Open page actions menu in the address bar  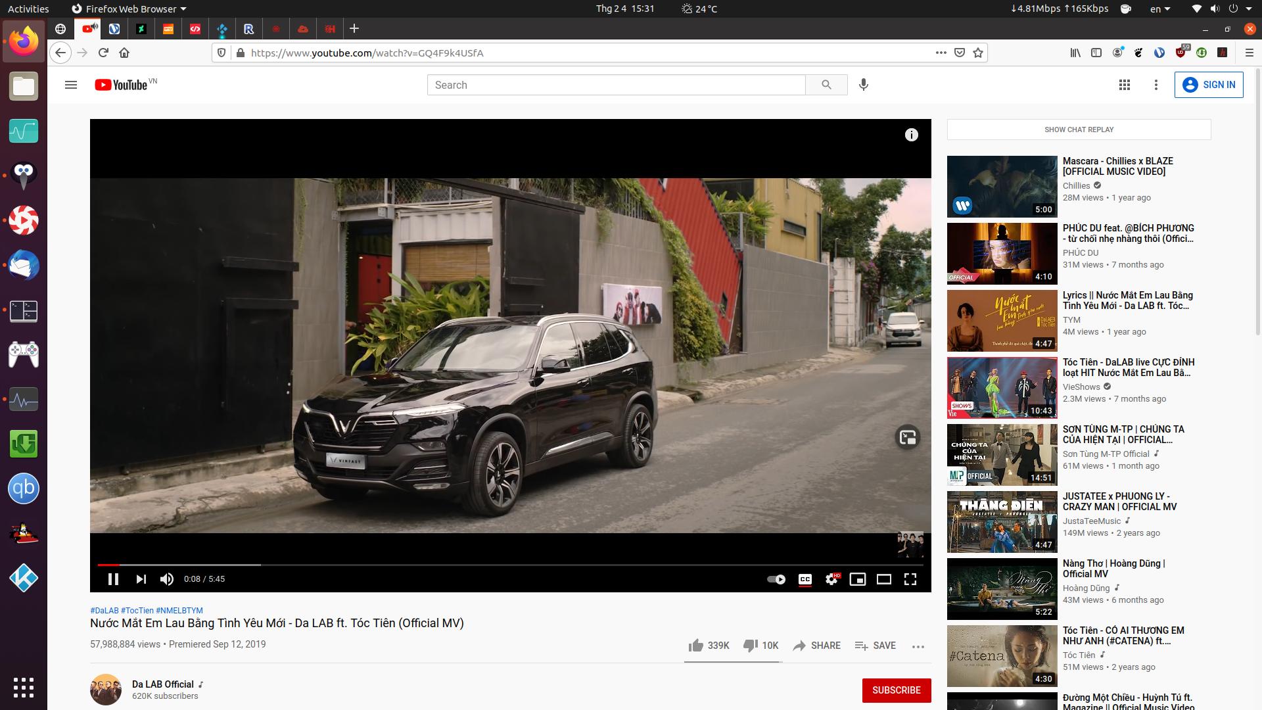coord(941,53)
